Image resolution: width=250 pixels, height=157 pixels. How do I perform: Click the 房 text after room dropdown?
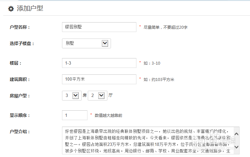point(85,95)
